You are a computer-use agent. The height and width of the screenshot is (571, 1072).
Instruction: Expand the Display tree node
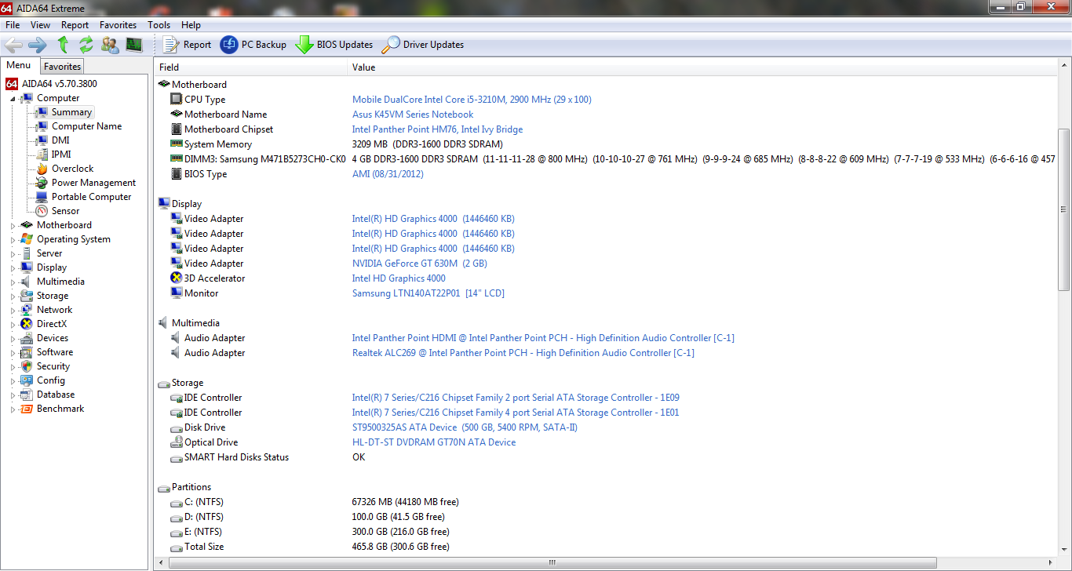[x=13, y=268]
